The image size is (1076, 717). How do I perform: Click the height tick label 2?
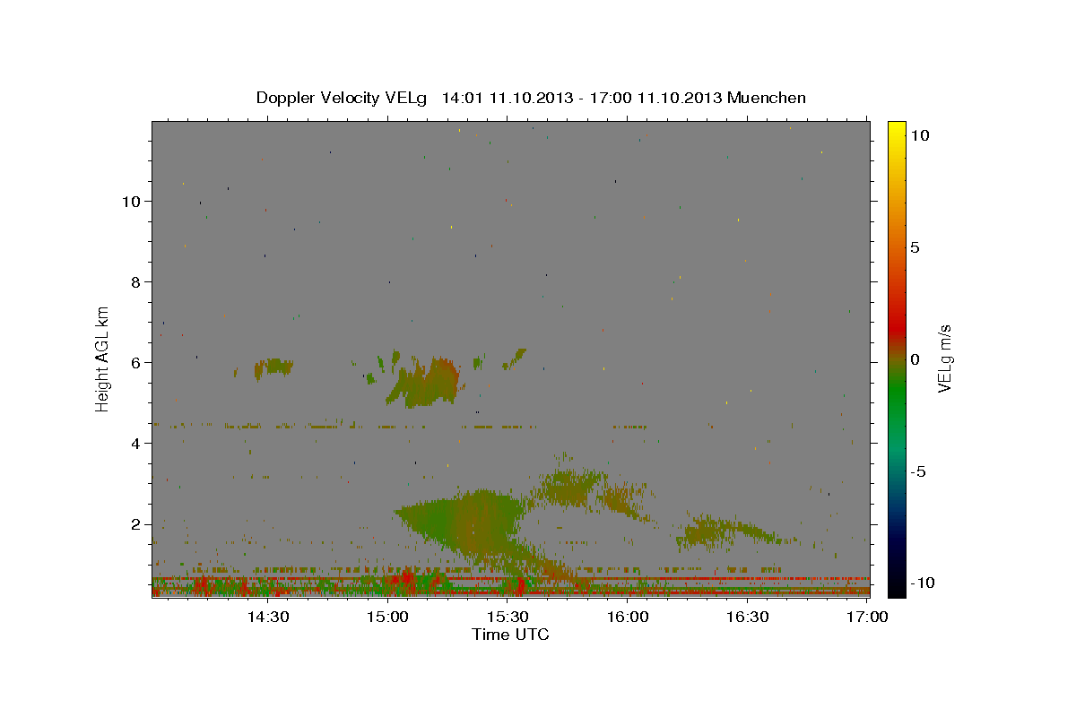point(137,523)
